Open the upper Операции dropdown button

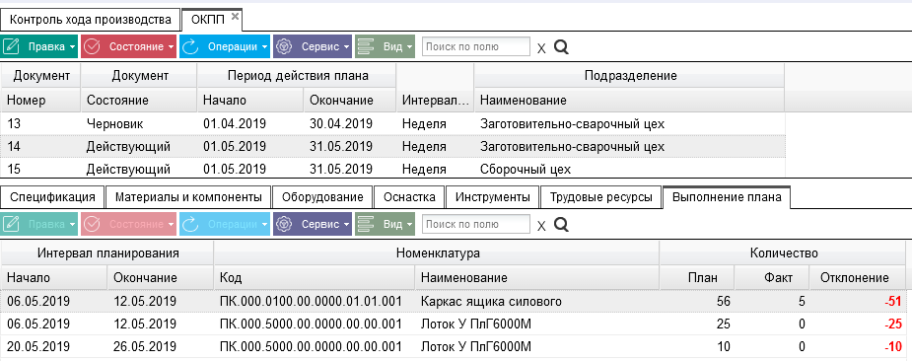coord(225,46)
